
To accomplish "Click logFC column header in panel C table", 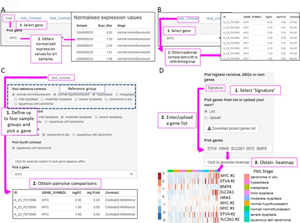I will coord(77,192).
